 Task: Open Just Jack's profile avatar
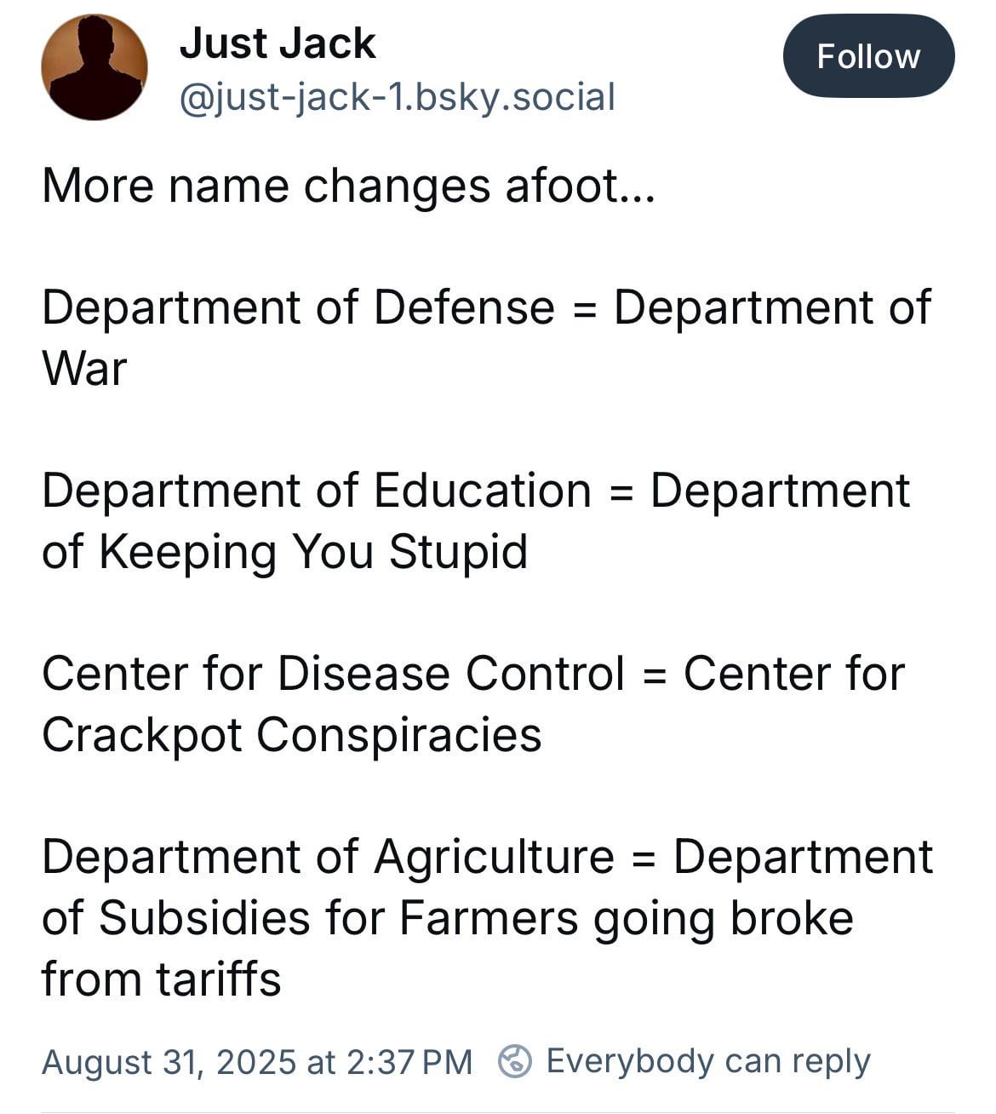pyautogui.click(x=94, y=67)
